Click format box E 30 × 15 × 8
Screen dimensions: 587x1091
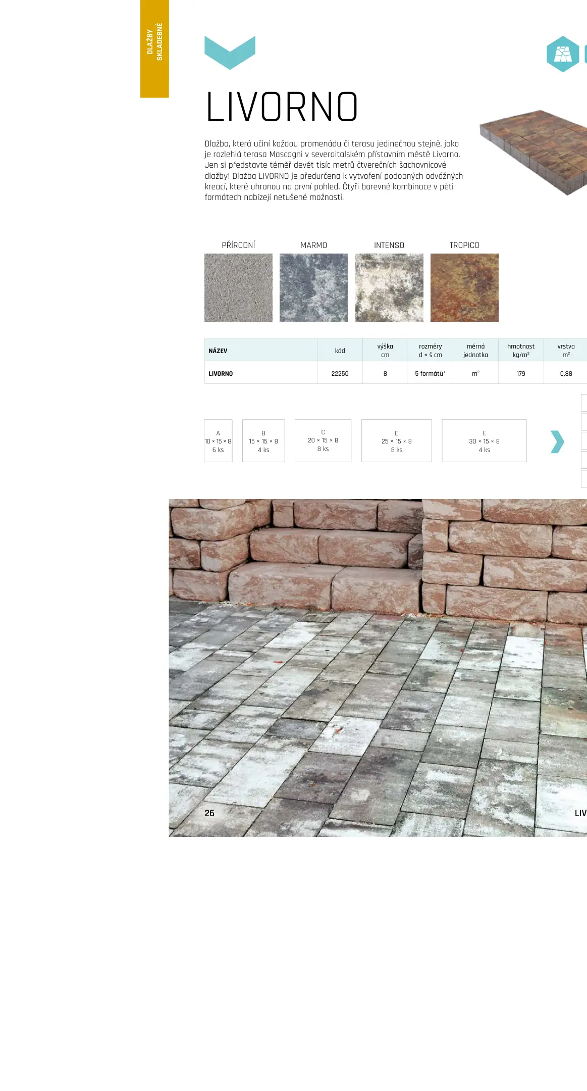(484, 441)
